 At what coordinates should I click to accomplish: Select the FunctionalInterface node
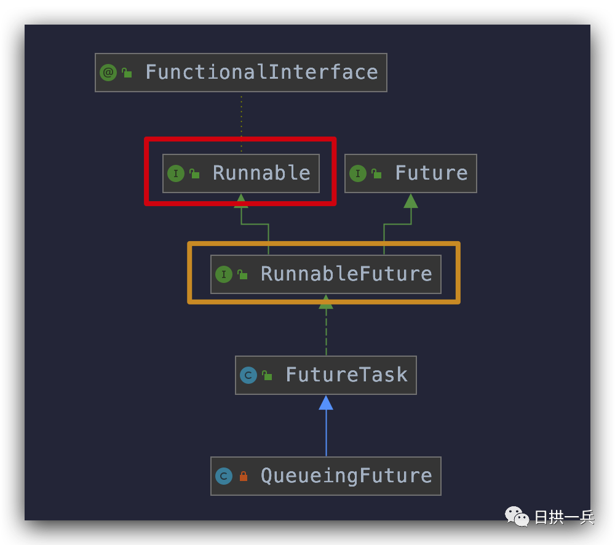[x=241, y=73]
